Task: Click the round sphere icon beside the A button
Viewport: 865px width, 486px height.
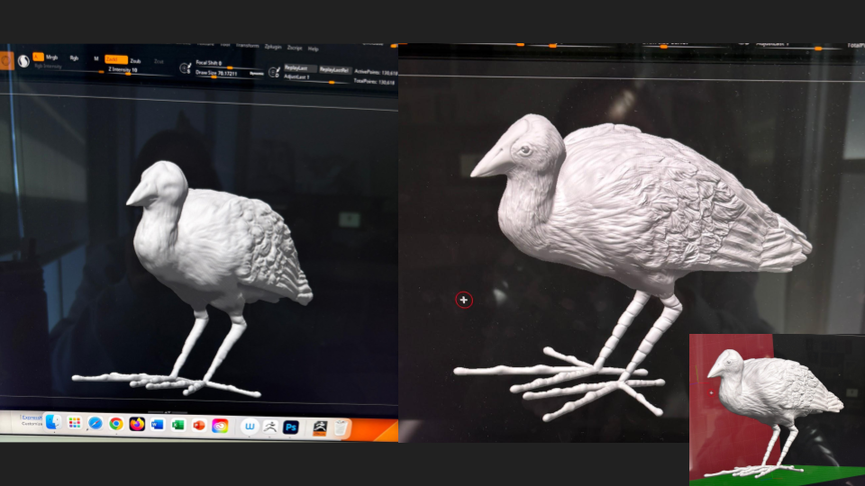Action: [23, 61]
